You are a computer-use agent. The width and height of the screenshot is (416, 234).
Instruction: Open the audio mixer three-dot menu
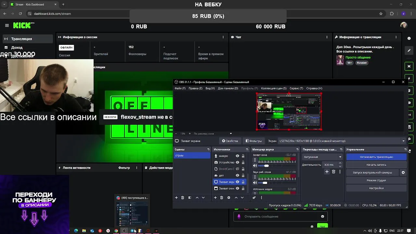point(261,198)
